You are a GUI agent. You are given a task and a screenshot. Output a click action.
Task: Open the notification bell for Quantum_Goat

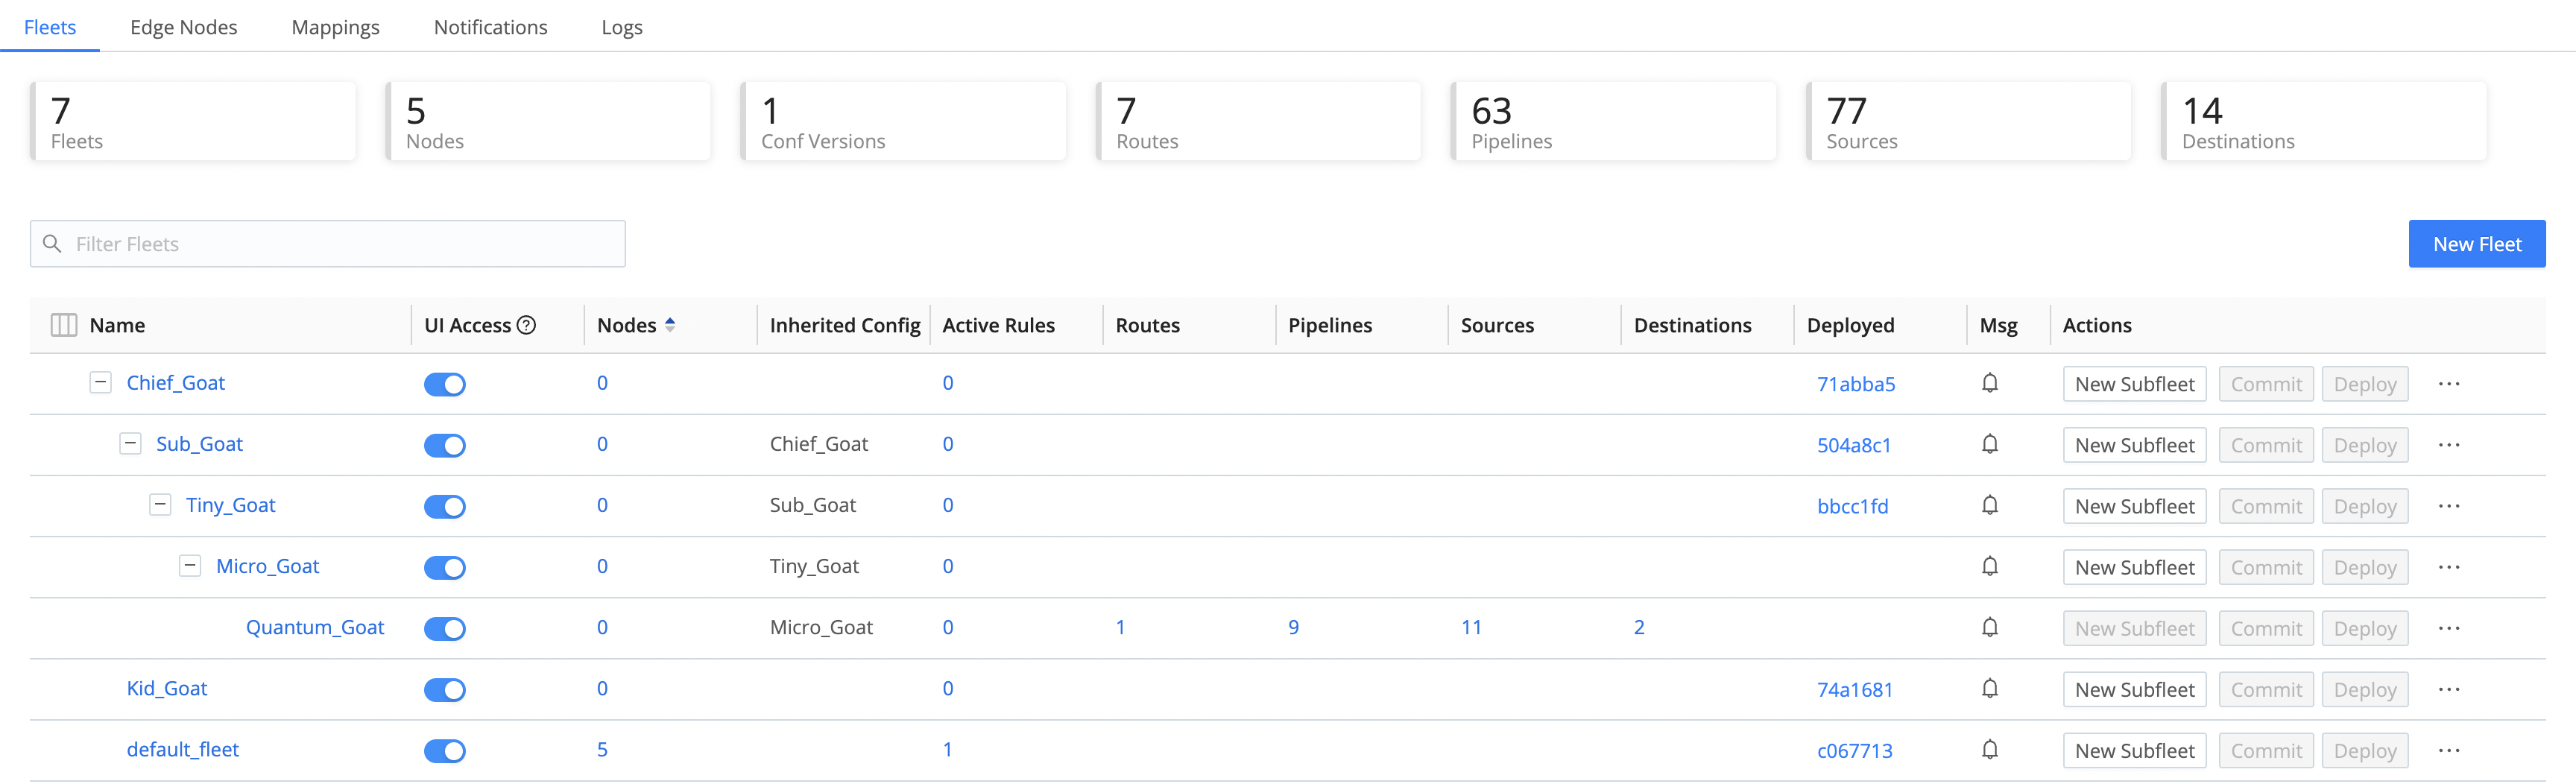click(1990, 628)
